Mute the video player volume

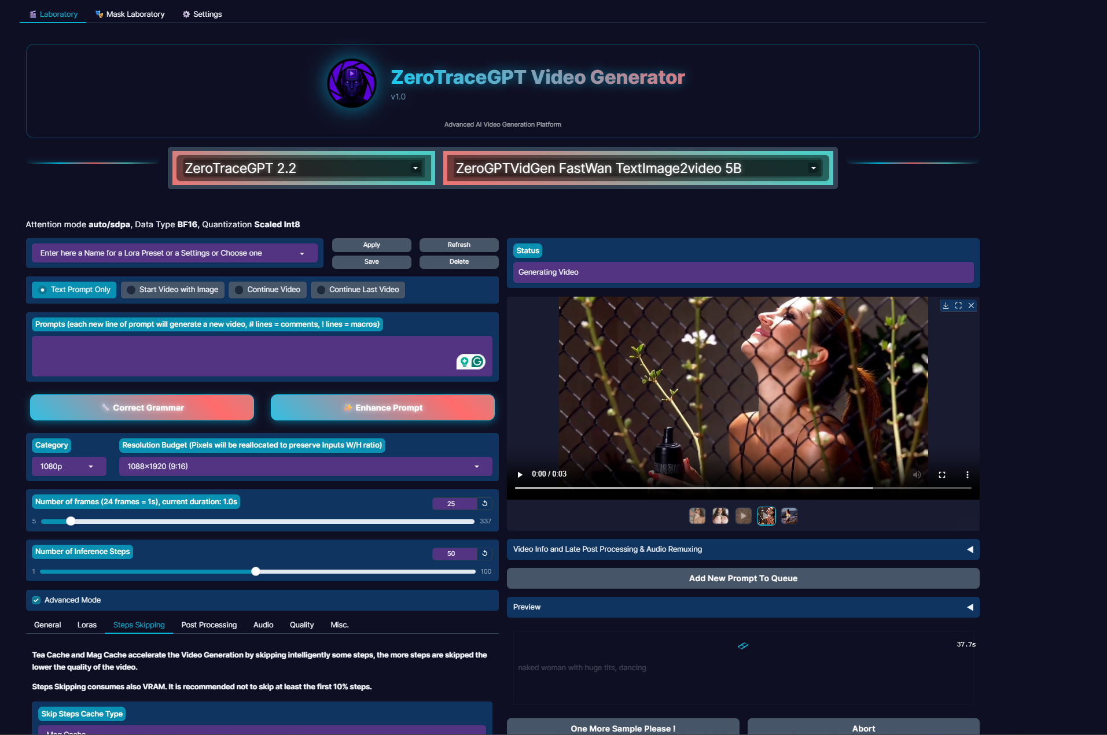(917, 474)
